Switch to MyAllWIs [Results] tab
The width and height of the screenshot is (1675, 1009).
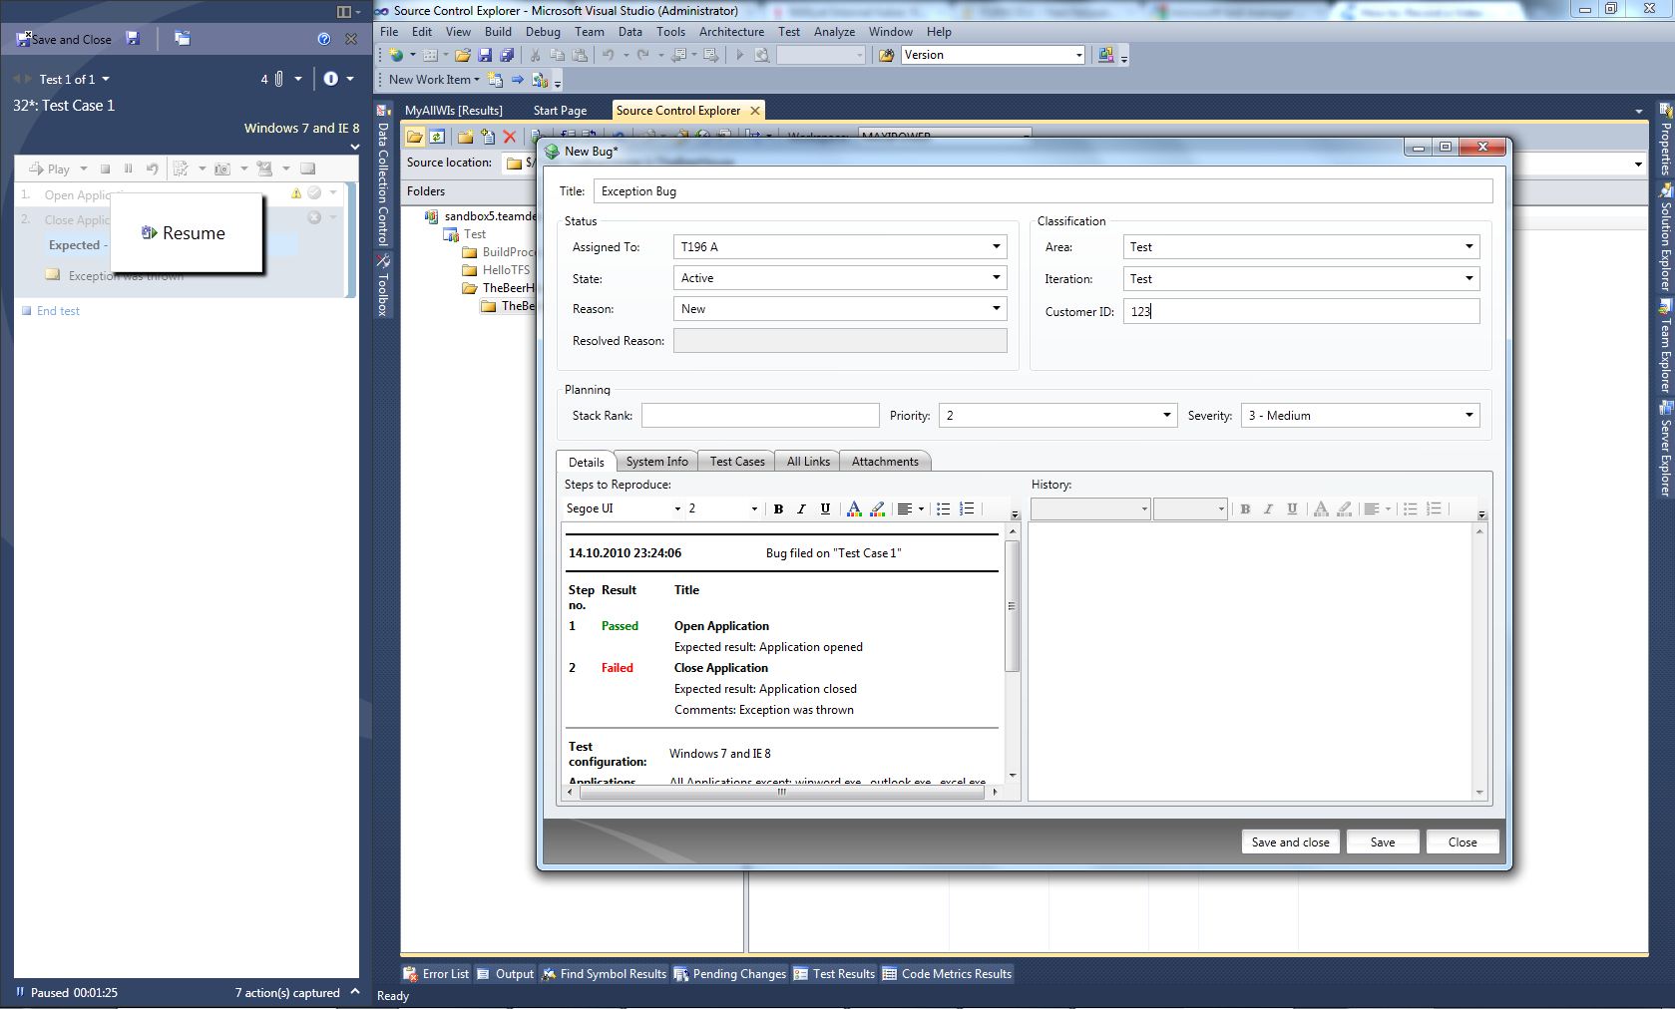pyautogui.click(x=453, y=111)
